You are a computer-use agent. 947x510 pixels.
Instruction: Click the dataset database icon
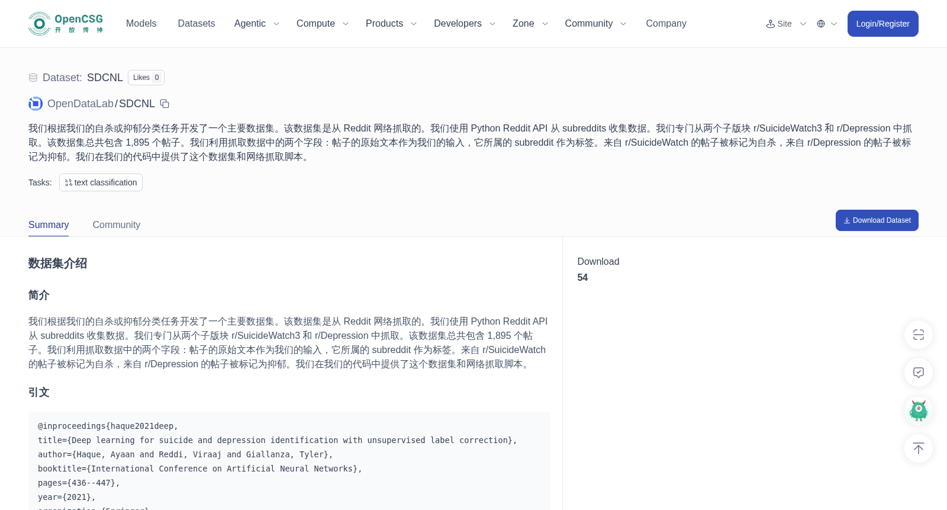[x=33, y=78]
